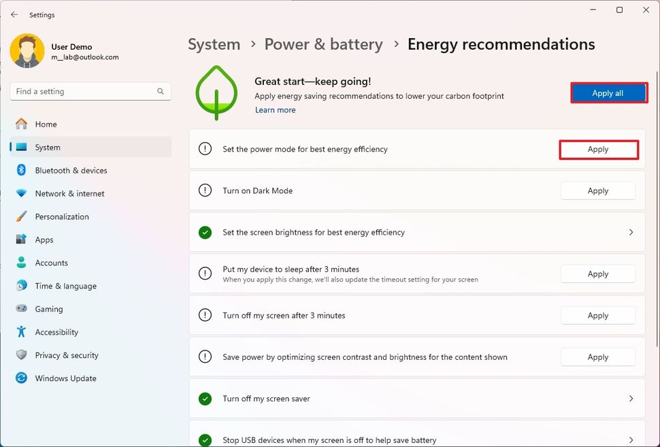The image size is (660, 447).
Task: Select System in the breadcrumb trail
Action: 214,44
